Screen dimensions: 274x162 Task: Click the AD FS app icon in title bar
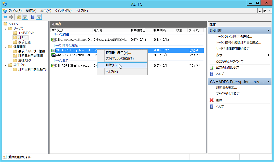point(5,4)
